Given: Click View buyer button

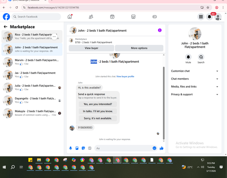Looking at the screenshot, I should 91,48.
